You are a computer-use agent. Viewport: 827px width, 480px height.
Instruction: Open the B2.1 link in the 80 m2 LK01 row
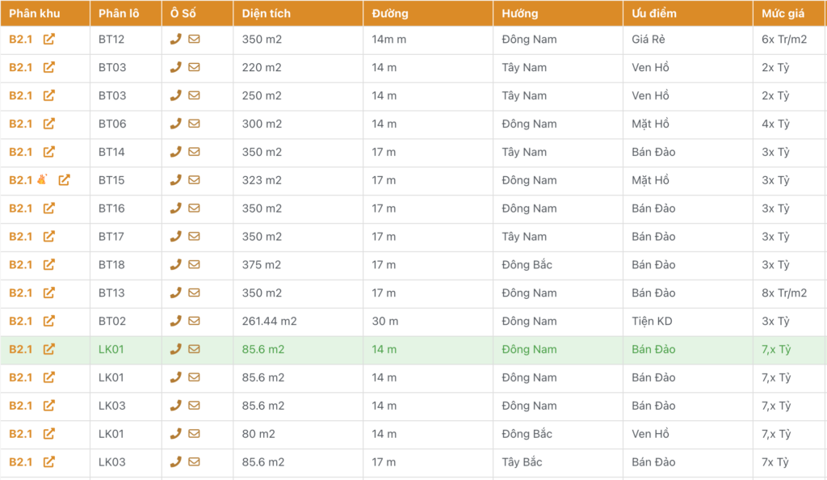click(21, 434)
